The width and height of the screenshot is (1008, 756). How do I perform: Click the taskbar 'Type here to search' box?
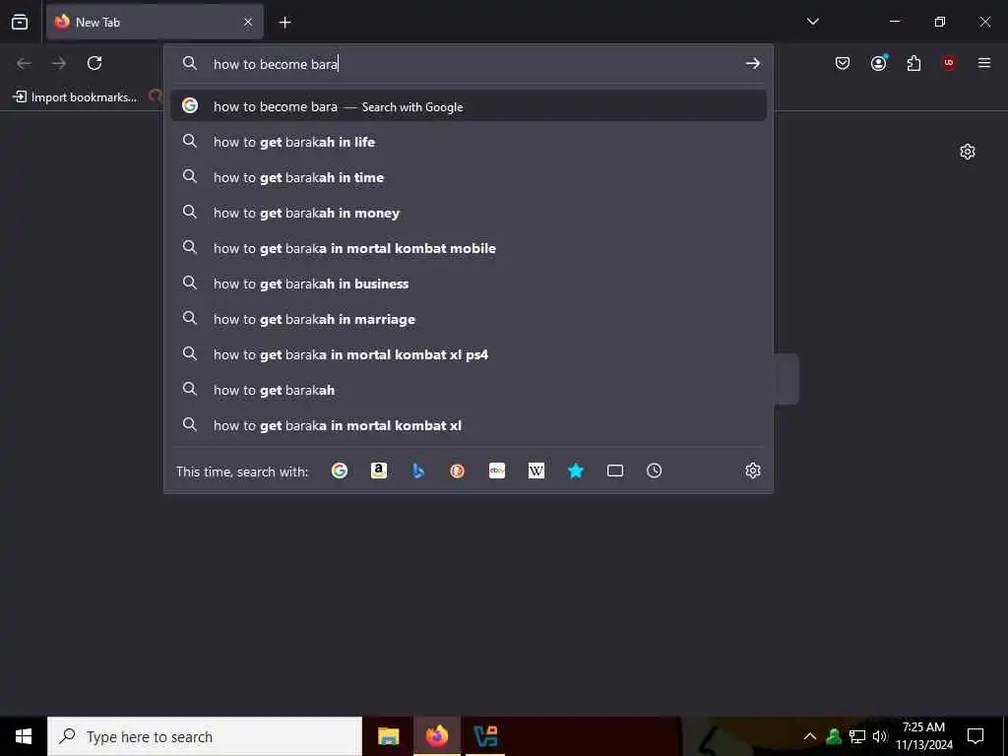pyautogui.click(x=205, y=736)
